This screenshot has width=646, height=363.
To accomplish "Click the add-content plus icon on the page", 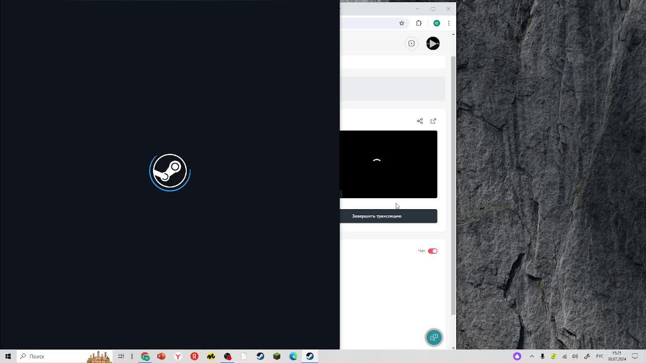I will click(411, 43).
